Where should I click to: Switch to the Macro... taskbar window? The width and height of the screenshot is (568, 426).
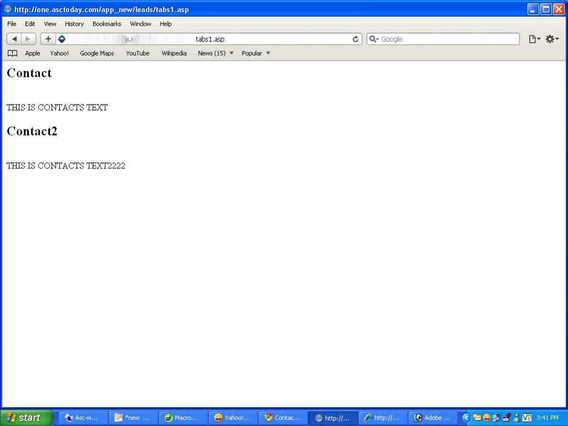click(x=183, y=418)
